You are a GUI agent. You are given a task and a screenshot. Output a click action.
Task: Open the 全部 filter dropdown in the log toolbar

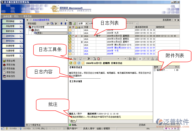(86, 23)
